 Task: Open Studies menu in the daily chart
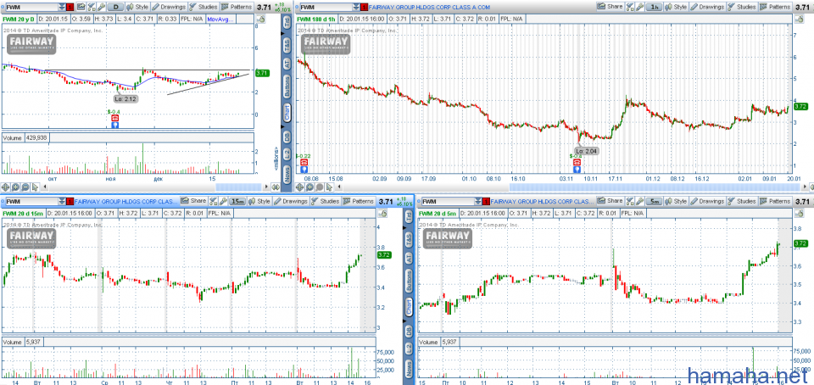(x=203, y=8)
